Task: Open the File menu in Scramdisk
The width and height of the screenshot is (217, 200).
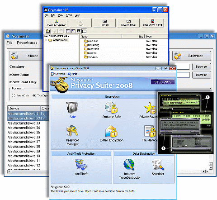Action: 9,43
